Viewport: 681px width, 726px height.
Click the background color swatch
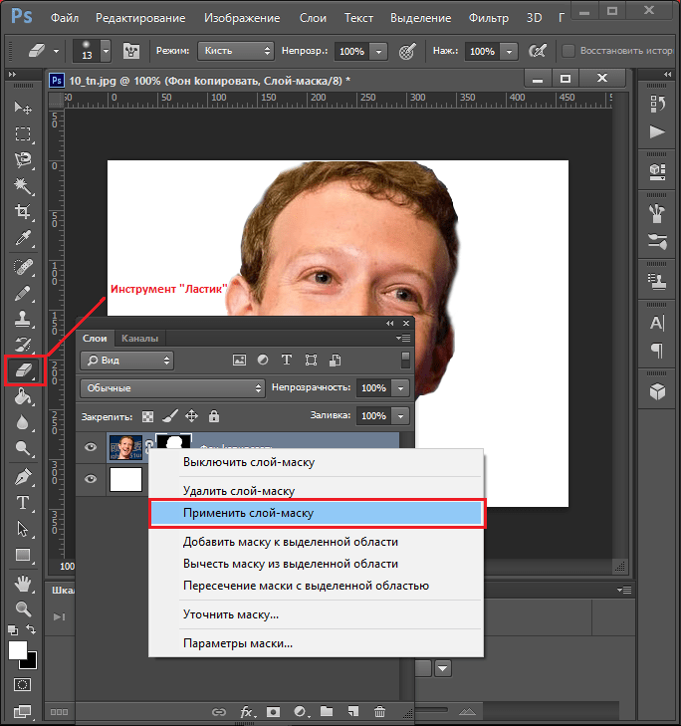(x=31, y=663)
